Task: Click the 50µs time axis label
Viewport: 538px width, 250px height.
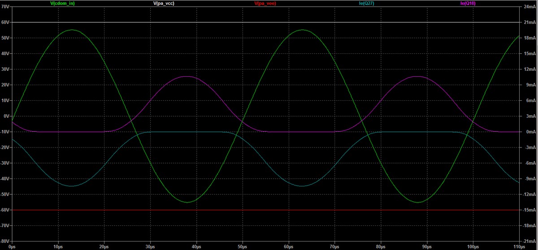Action: pos(243,247)
